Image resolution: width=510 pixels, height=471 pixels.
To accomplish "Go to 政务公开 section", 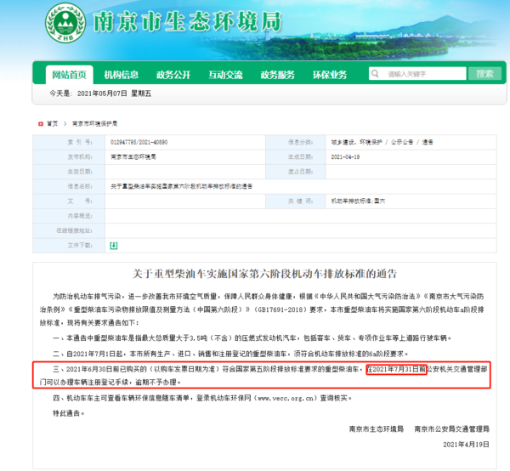I will (173, 74).
